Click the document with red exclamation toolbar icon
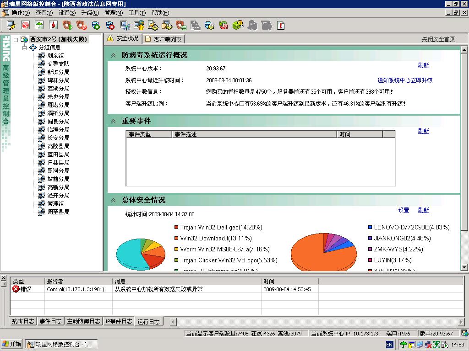The image size is (469, 351). [281, 26]
